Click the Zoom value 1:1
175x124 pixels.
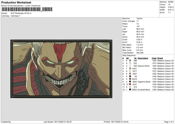pyautogui.click(x=169, y=13)
